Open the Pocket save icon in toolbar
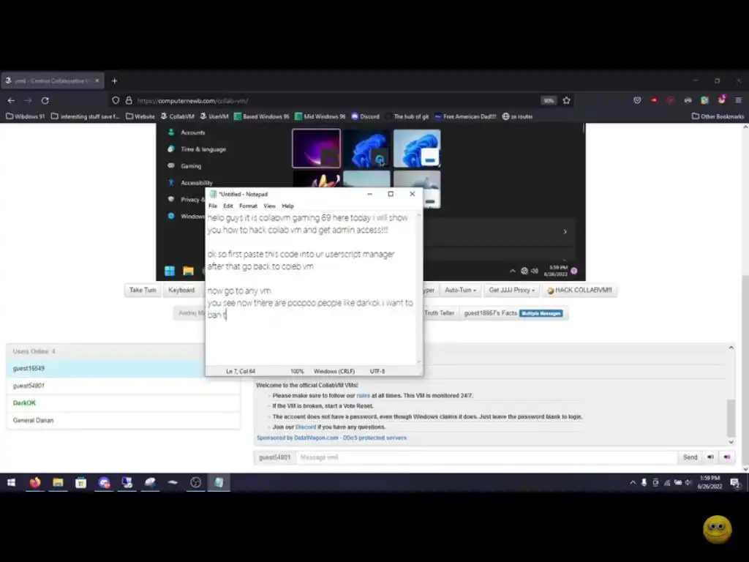The width and height of the screenshot is (749, 562). click(x=637, y=100)
